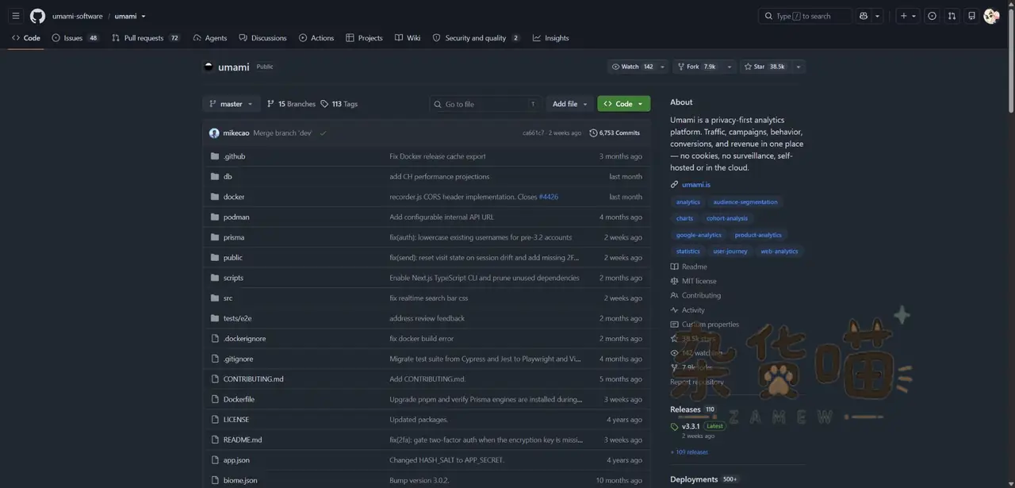Open the Wiki tab
Viewport: 1015px width, 488px height.
coord(408,38)
